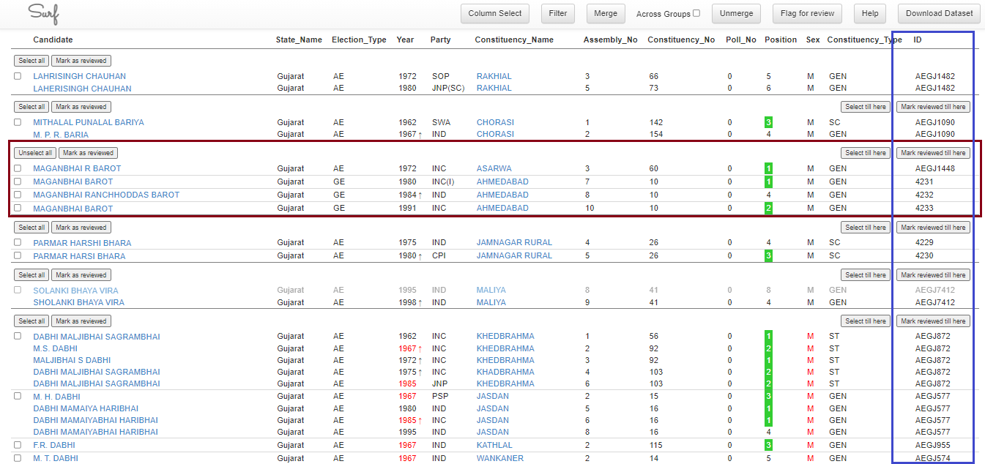Click ID cell AEGJ955

coord(933,445)
